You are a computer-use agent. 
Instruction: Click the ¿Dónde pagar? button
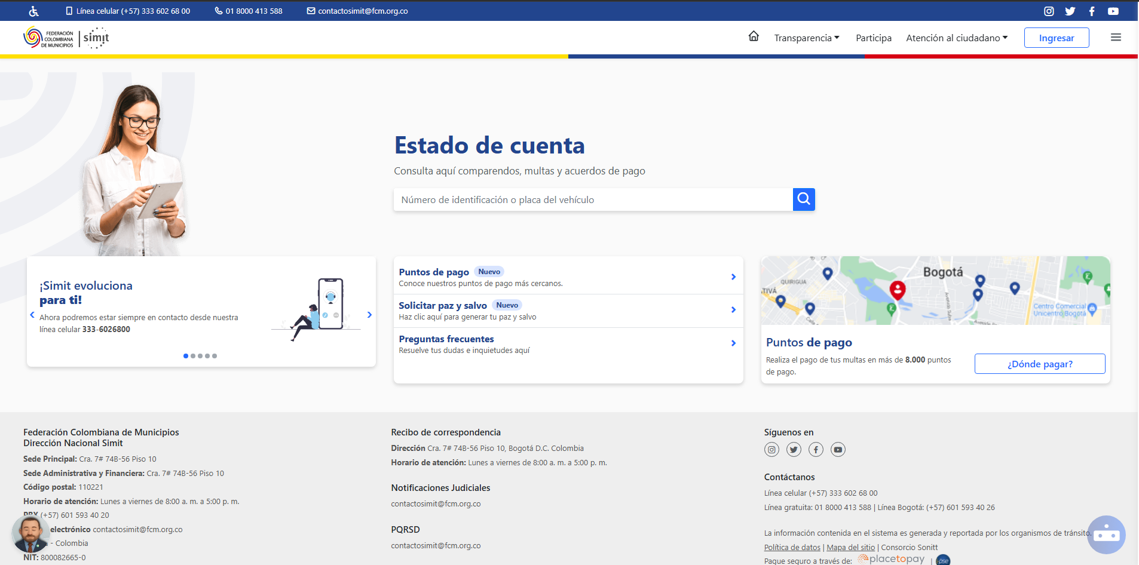pyautogui.click(x=1039, y=364)
